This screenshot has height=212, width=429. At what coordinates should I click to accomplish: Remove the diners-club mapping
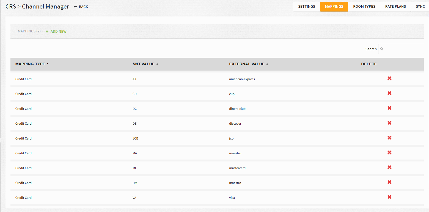[389, 108]
